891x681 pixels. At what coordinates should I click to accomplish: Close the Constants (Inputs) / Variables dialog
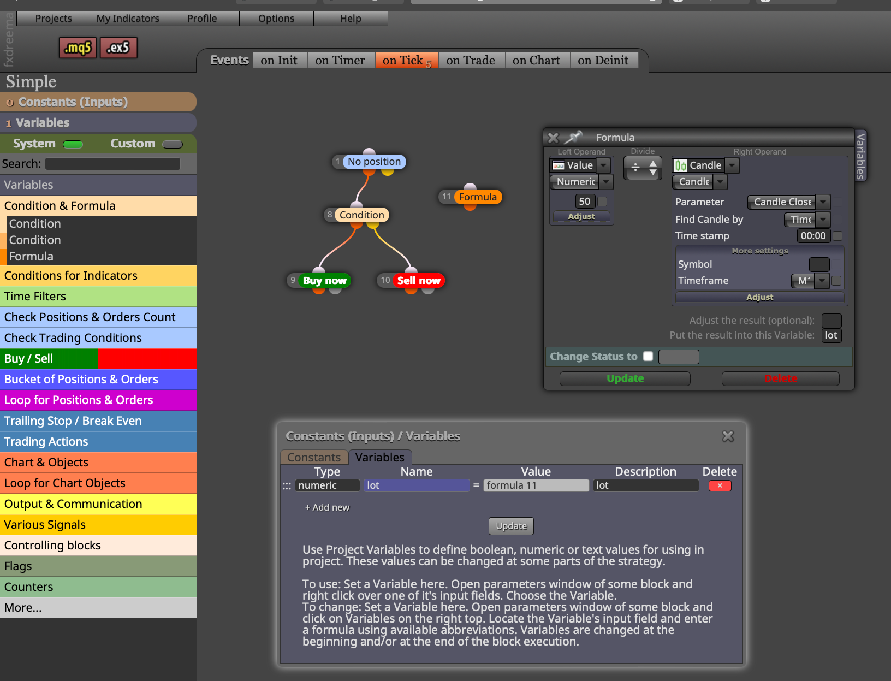728,436
